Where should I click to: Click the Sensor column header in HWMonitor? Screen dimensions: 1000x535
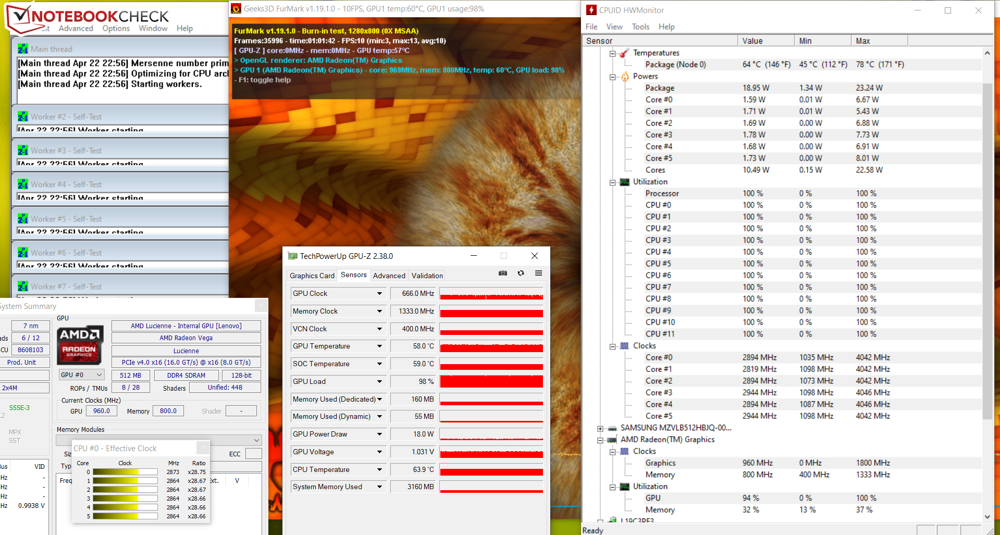[660, 41]
